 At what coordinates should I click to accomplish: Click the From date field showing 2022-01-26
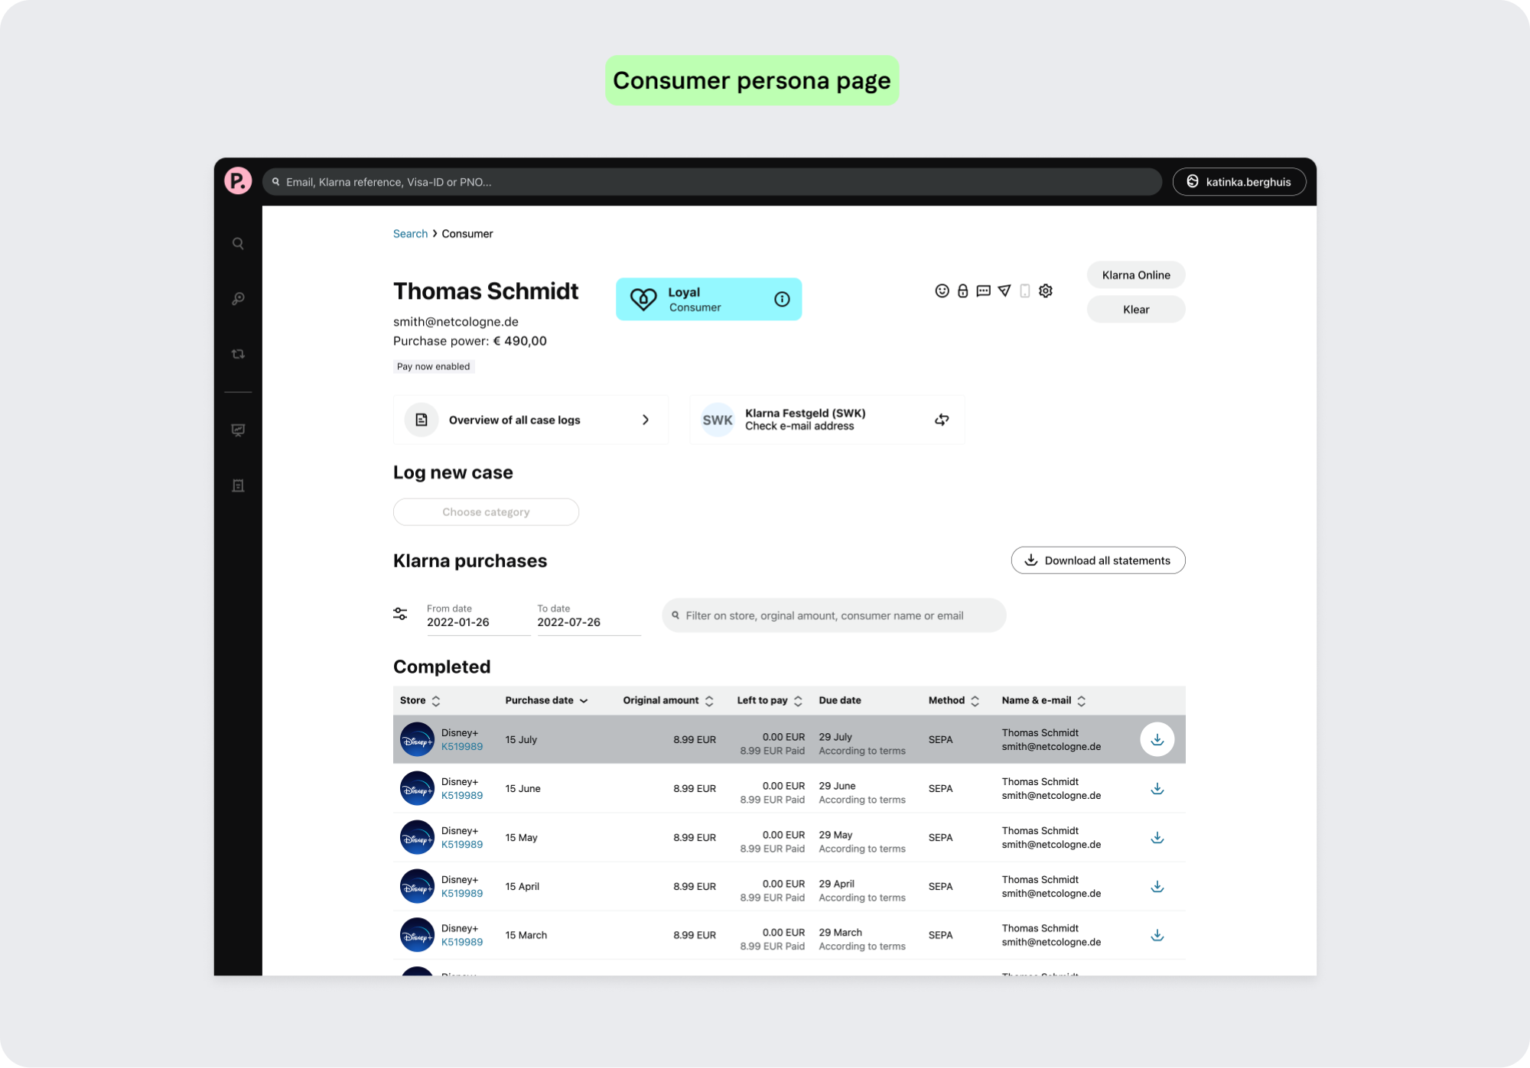point(478,618)
